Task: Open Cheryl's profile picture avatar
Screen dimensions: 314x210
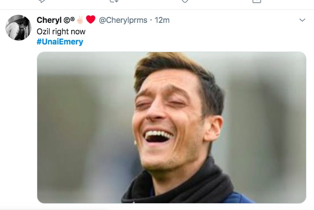Action: pos(18,28)
